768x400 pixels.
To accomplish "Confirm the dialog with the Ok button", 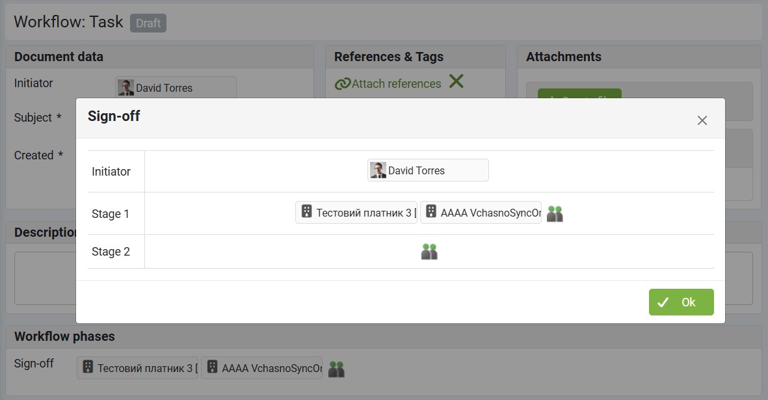I will [681, 302].
